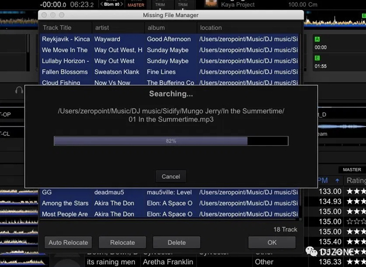Toggle the MASTER deck indicator at top

[136, 5]
